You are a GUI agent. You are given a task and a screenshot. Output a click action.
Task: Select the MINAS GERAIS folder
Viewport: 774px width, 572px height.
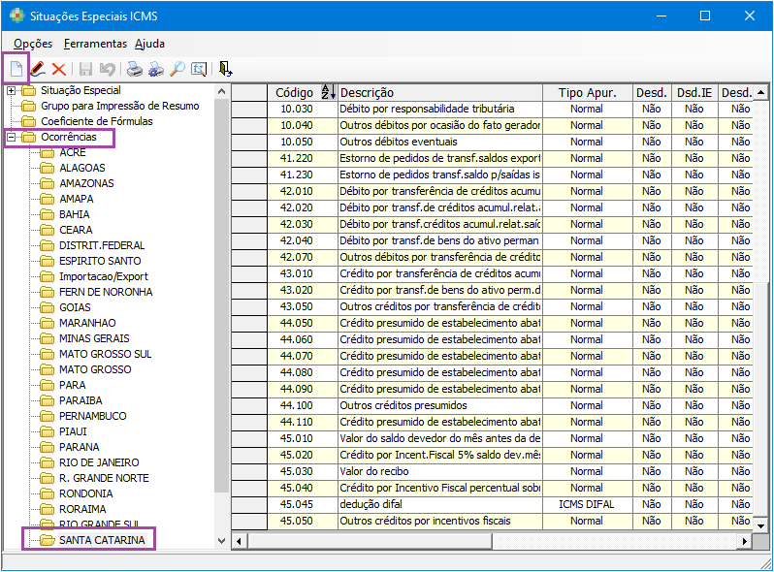[94, 338]
